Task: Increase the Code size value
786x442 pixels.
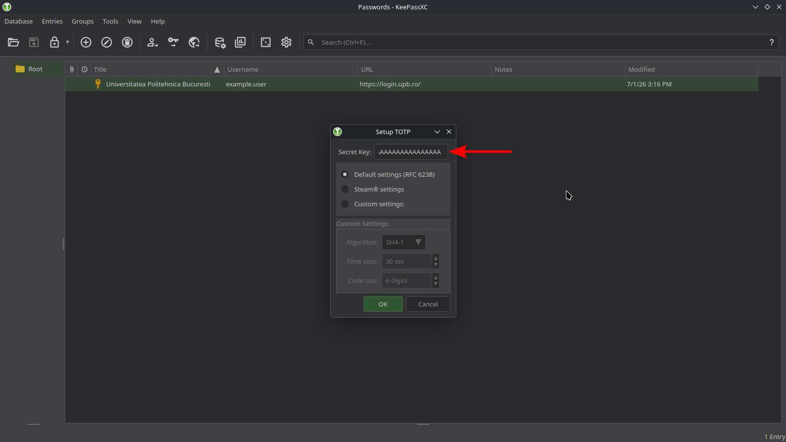Action: pyautogui.click(x=436, y=277)
